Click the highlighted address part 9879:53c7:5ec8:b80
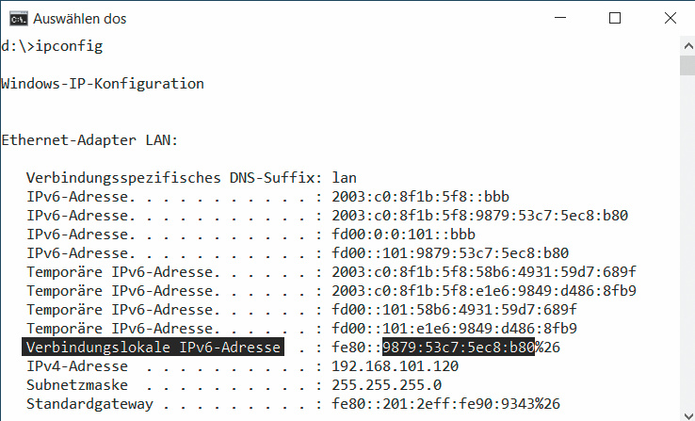 coord(459,348)
